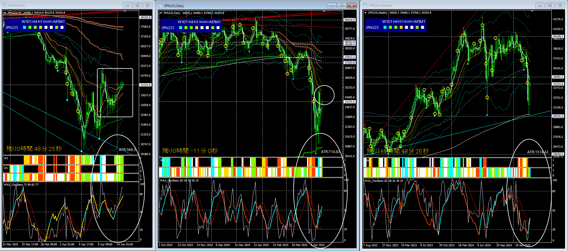Click the W1 row label in H4 window

pos(6,158)
